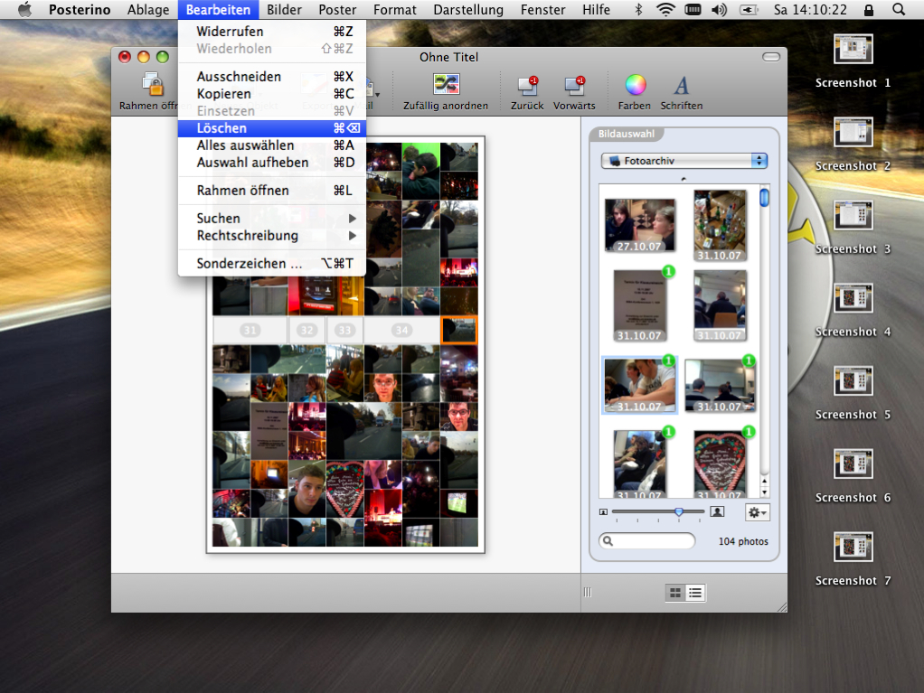Expand the Rechtschreibung submenu

coord(271,236)
